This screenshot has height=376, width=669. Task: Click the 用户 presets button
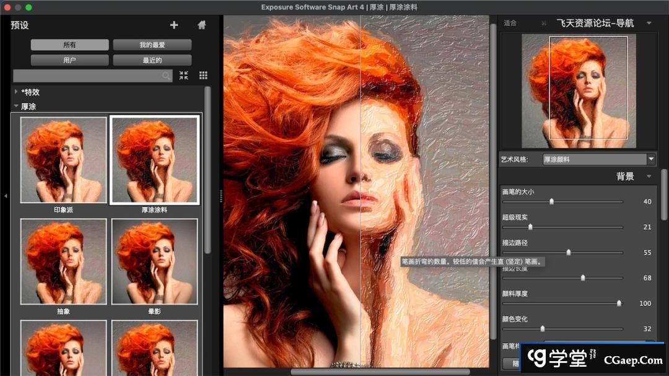coord(69,60)
